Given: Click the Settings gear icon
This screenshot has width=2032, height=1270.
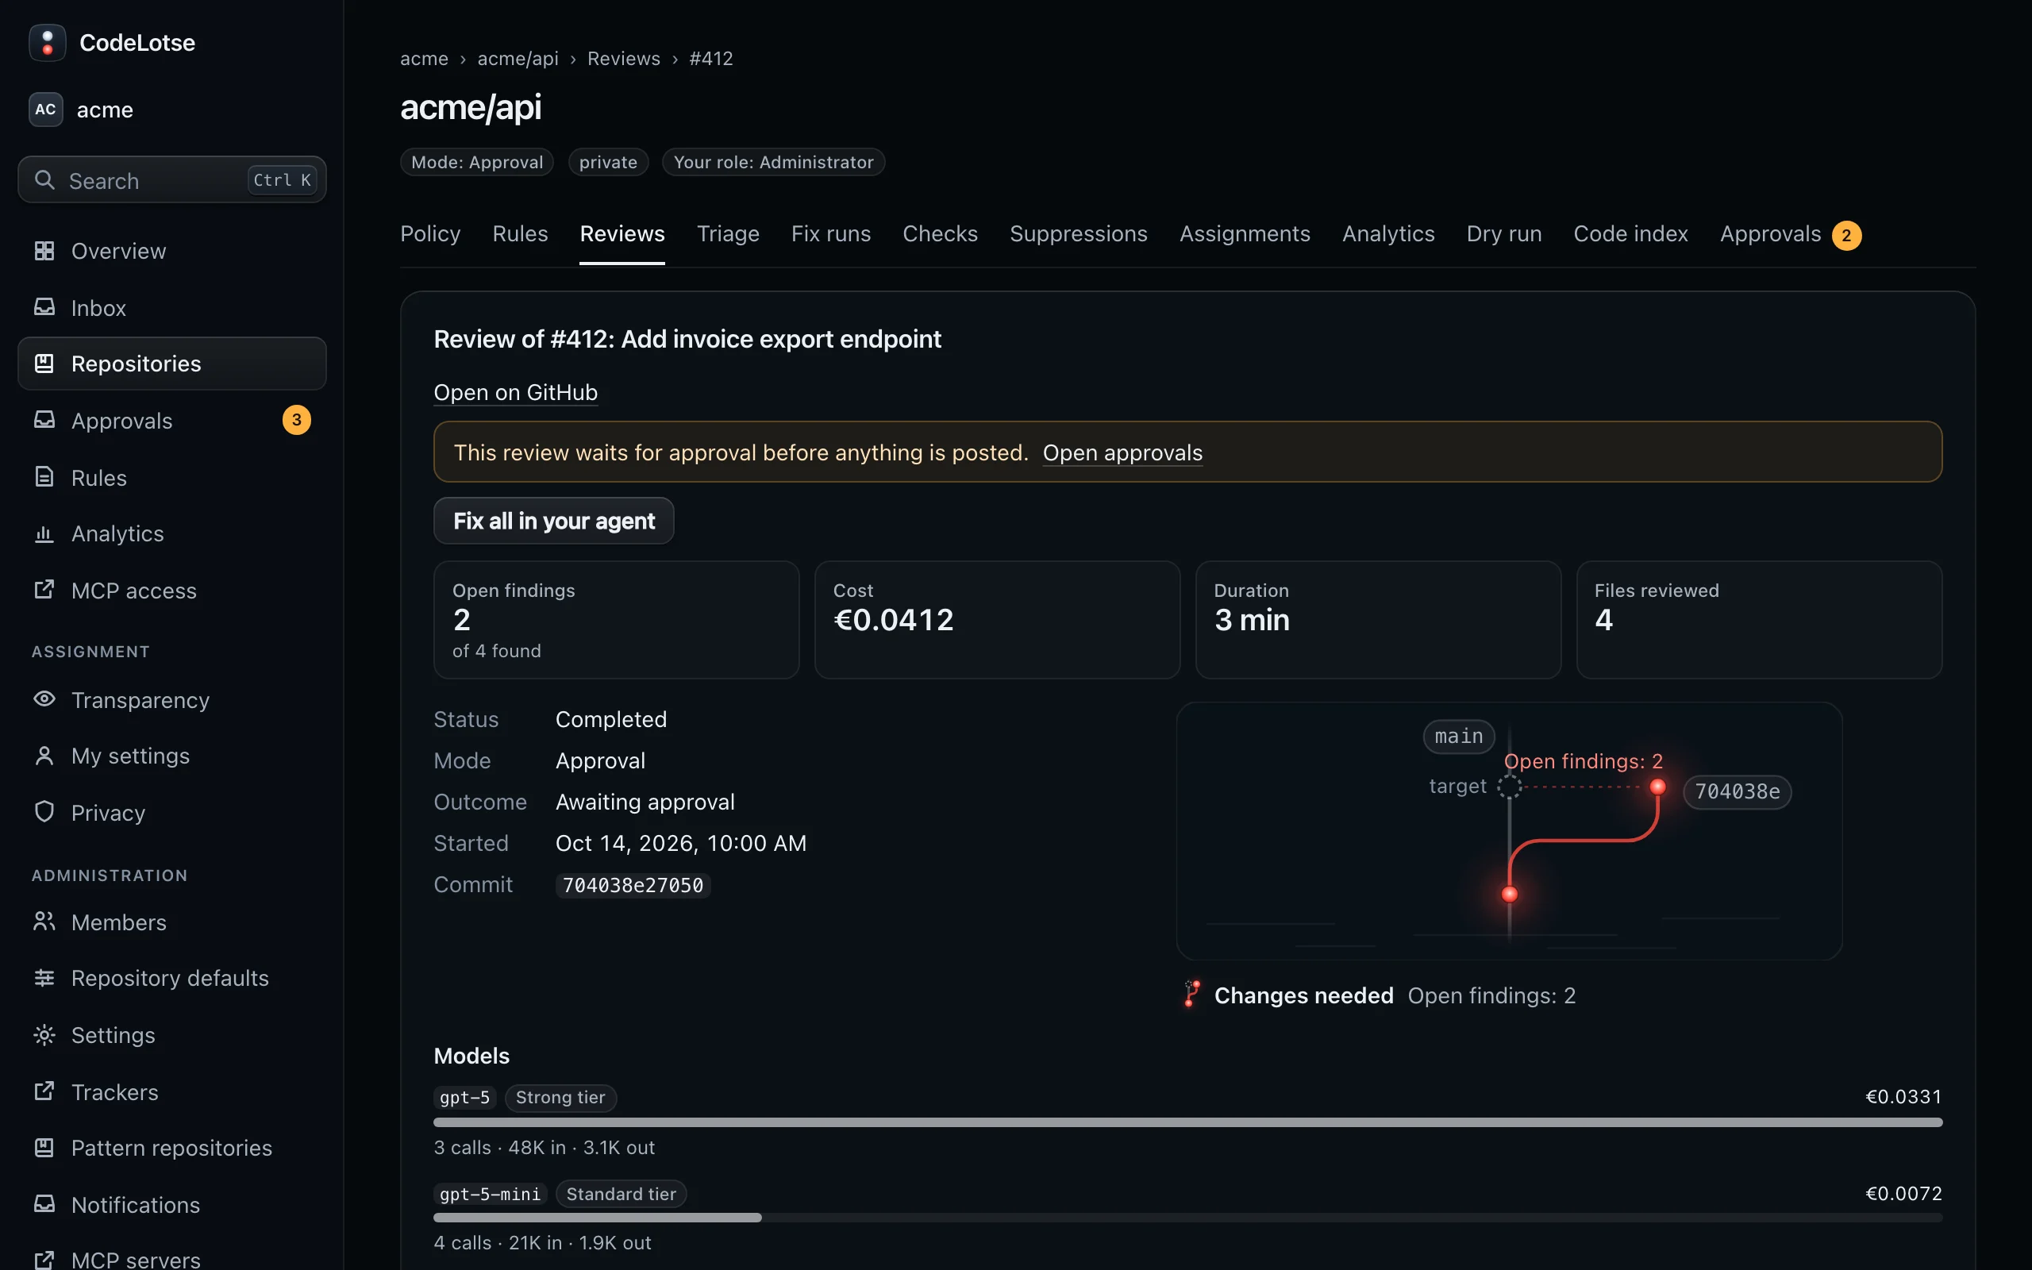Looking at the screenshot, I should [x=44, y=1035].
